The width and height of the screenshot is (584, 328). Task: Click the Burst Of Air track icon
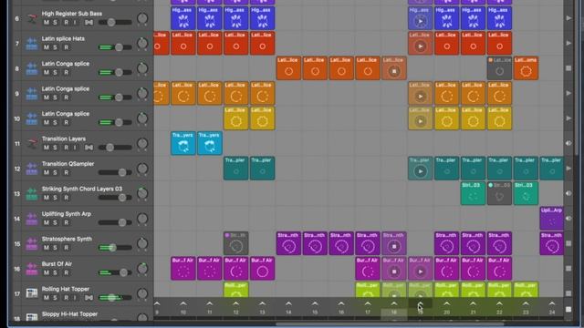coord(32,269)
